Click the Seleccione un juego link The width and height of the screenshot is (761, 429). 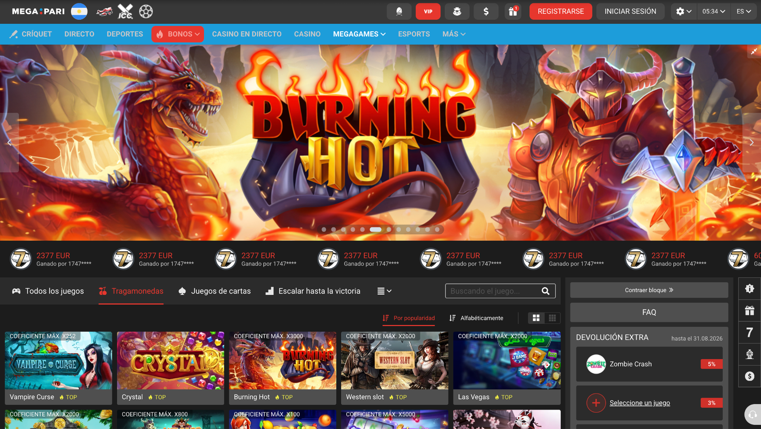[x=640, y=403]
